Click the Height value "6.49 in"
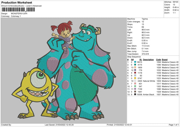The width and height of the screenshot is (180, 127). [175, 7]
